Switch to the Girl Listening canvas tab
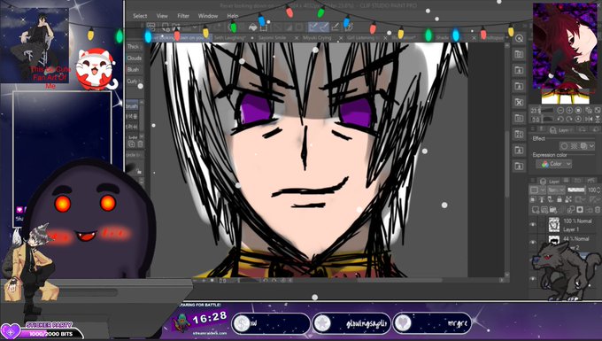 coord(361,38)
